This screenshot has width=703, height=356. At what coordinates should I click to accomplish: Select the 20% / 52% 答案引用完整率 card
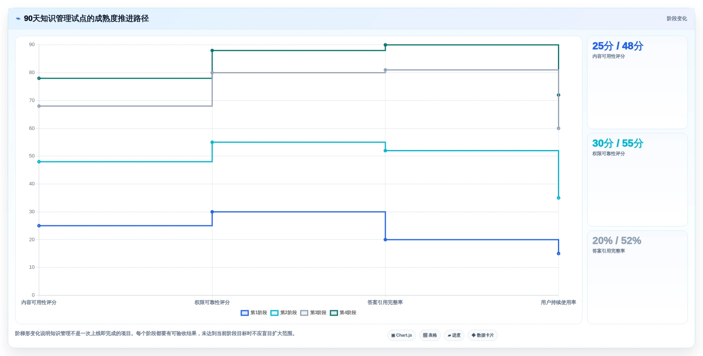pos(637,277)
